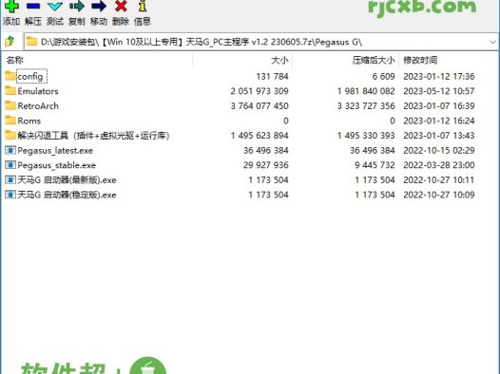Click the Pegasus_stable.exe file name

[56, 165]
